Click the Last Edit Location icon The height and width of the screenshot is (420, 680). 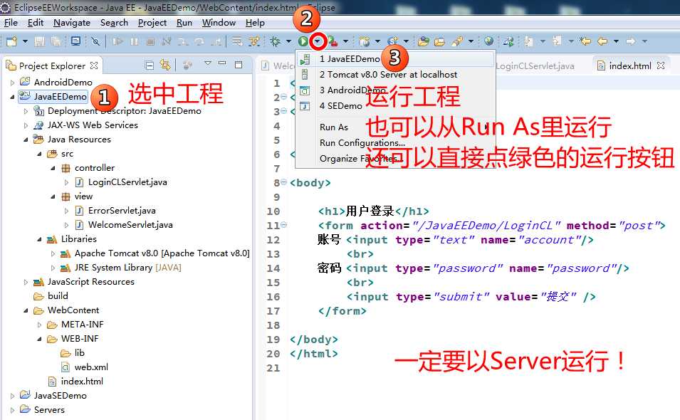pos(585,41)
